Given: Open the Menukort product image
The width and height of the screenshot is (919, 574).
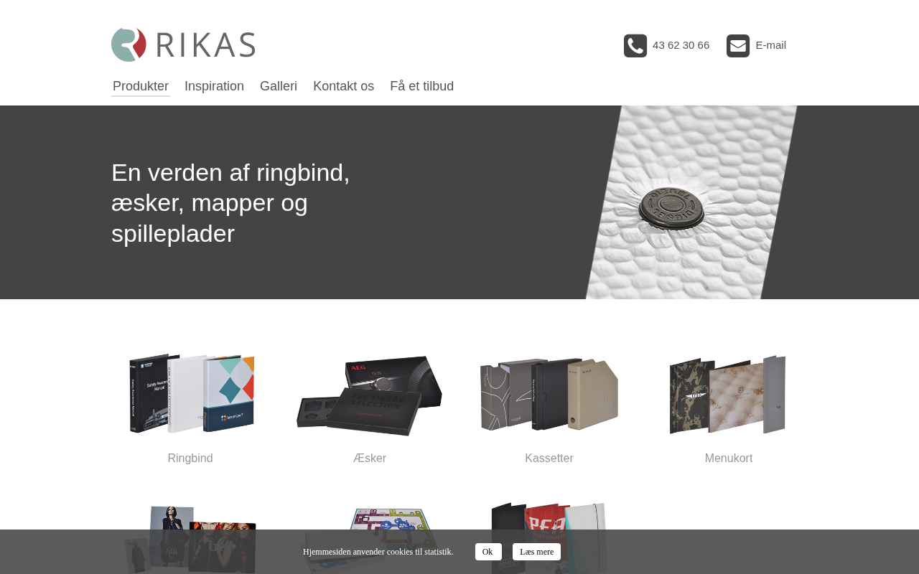Looking at the screenshot, I should point(728,394).
